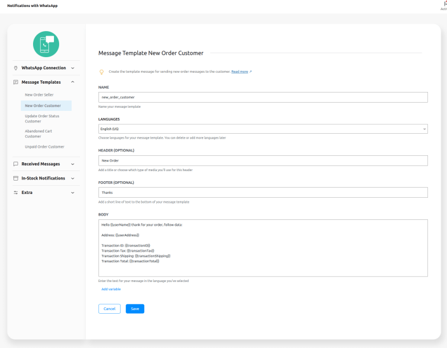The width and height of the screenshot is (447, 348).
Task: Click the Save button
Action: pos(135,309)
